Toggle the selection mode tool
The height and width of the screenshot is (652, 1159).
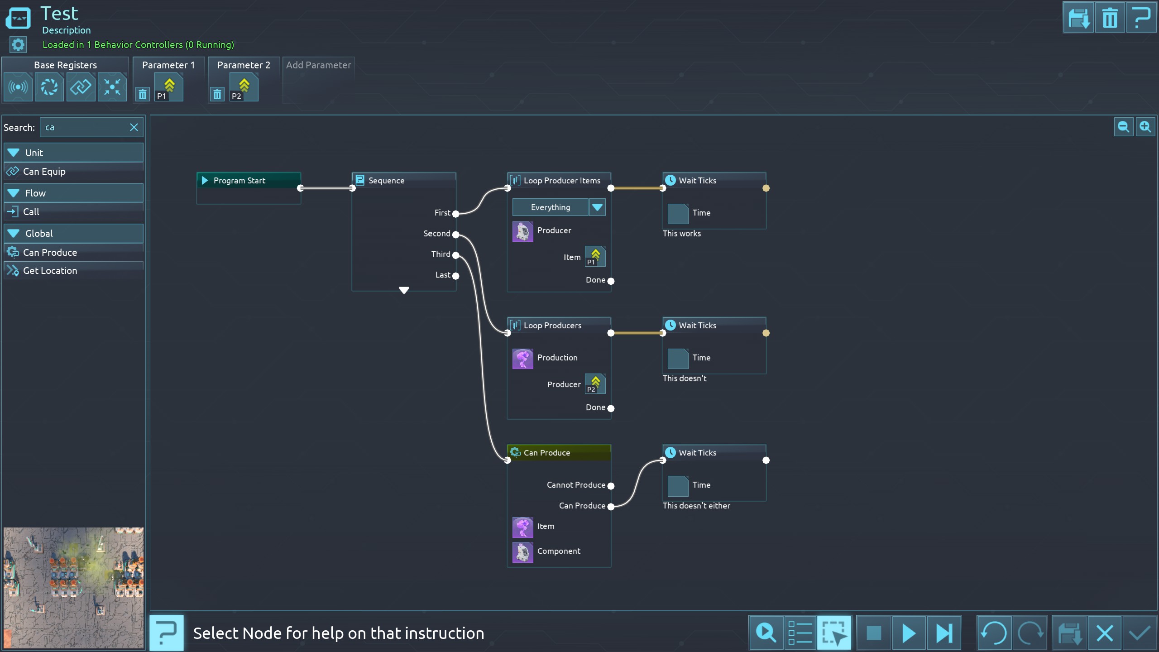tap(834, 633)
